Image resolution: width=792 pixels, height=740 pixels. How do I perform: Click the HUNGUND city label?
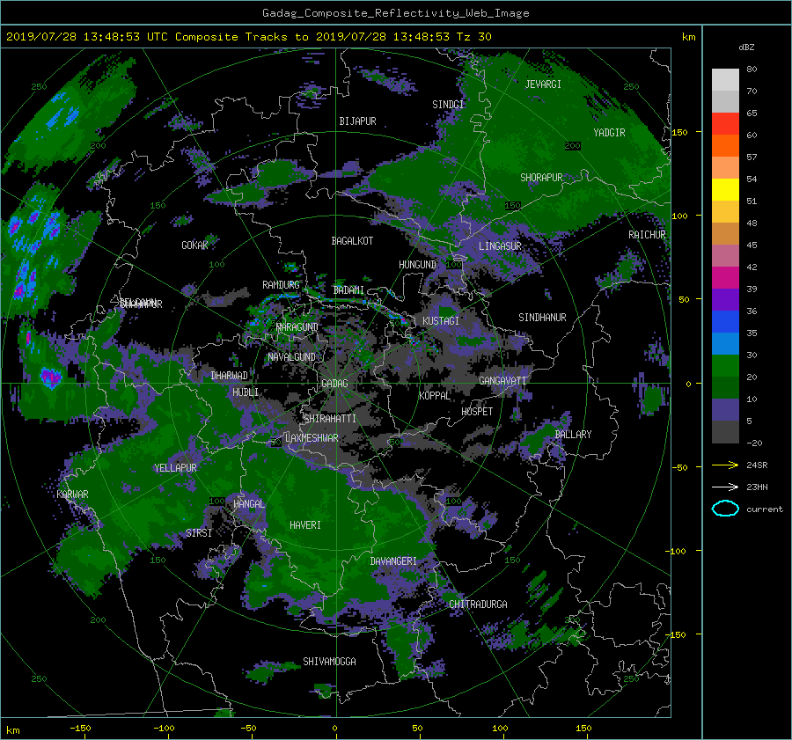tap(417, 265)
